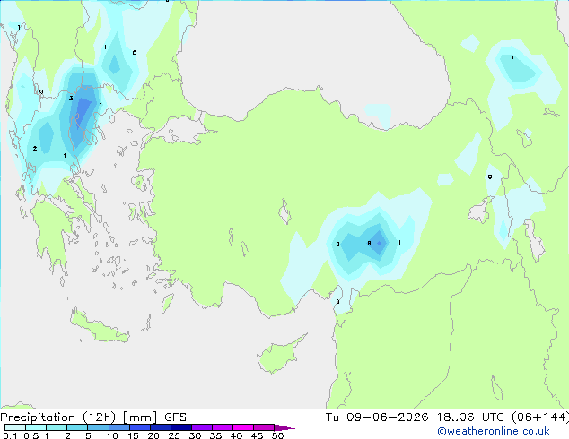
Task: Click the '25' legend scale label
Action: [x=174, y=435]
